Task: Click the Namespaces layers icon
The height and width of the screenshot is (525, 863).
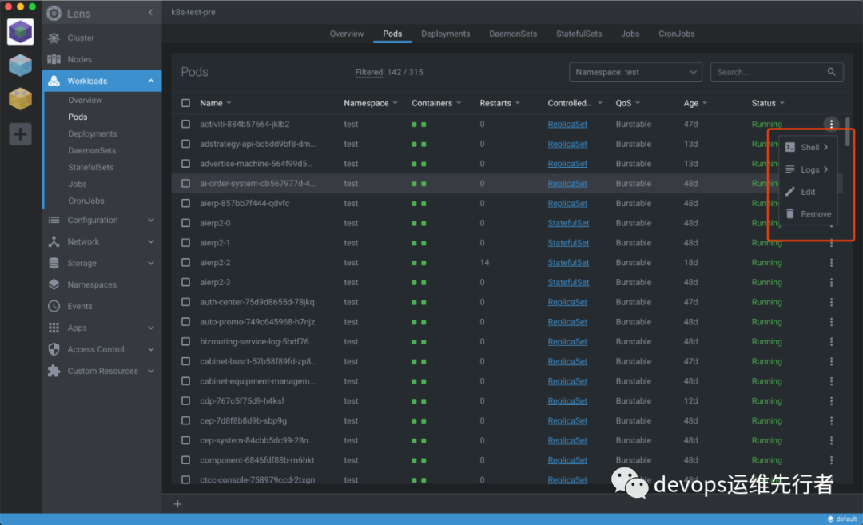Action: tap(54, 284)
